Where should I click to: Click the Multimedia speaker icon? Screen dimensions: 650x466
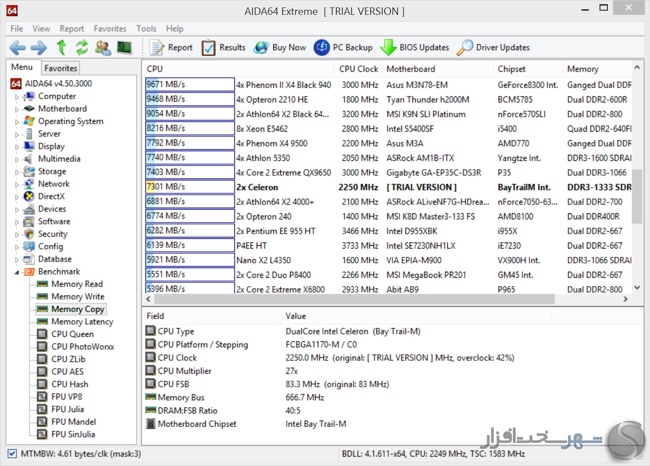pos(29,159)
